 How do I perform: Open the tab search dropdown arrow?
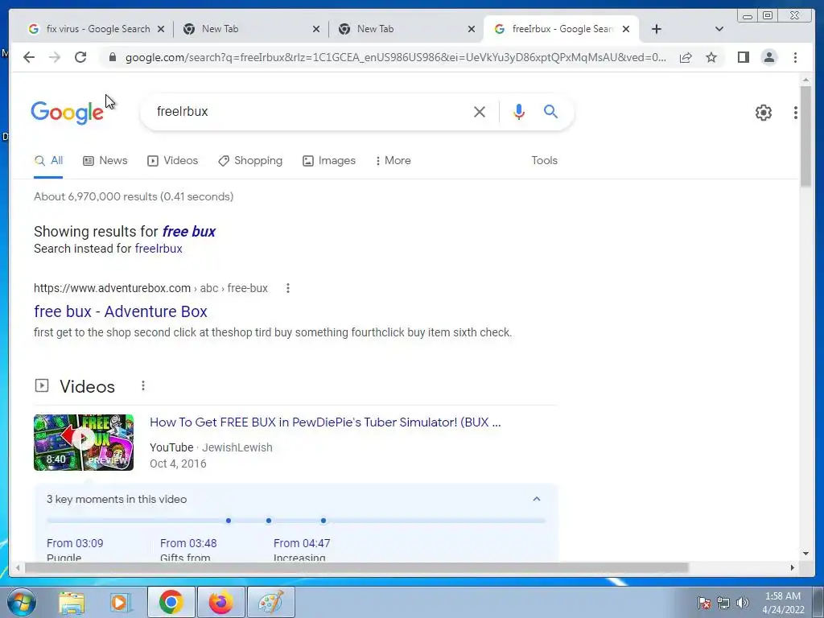(x=719, y=29)
